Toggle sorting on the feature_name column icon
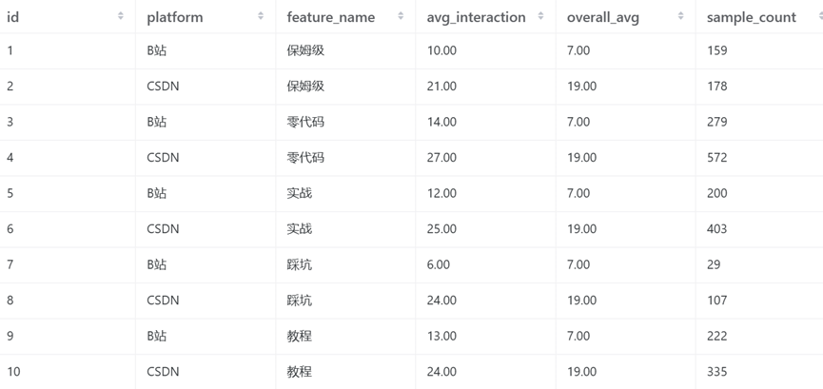This screenshot has width=823, height=389. coord(401,16)
